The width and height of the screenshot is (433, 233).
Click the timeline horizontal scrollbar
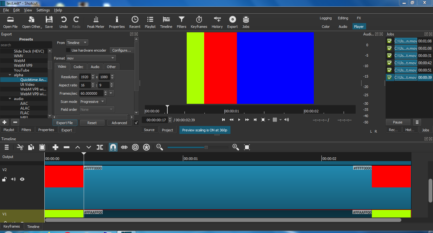(223, 220)
